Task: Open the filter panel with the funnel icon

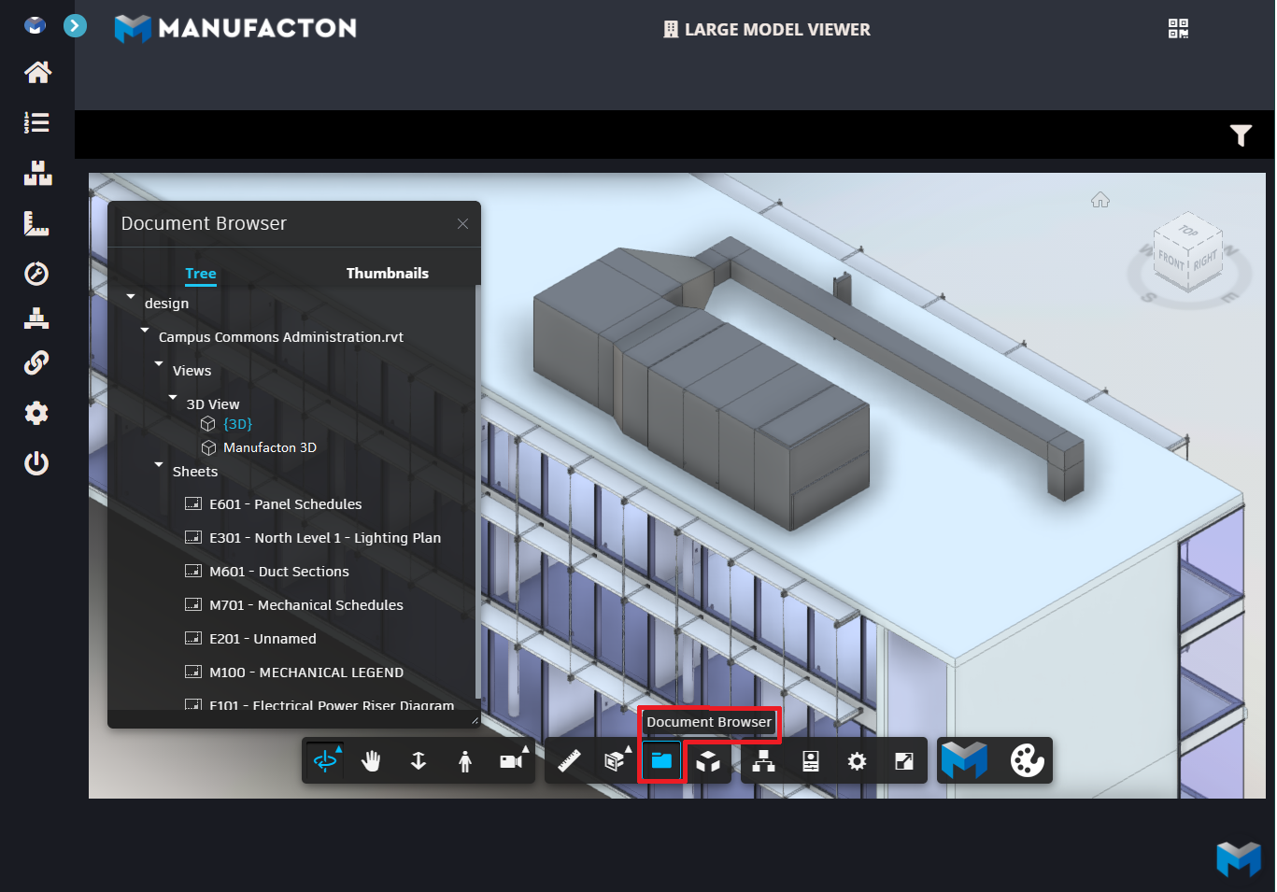Action: coord(1241,135)
